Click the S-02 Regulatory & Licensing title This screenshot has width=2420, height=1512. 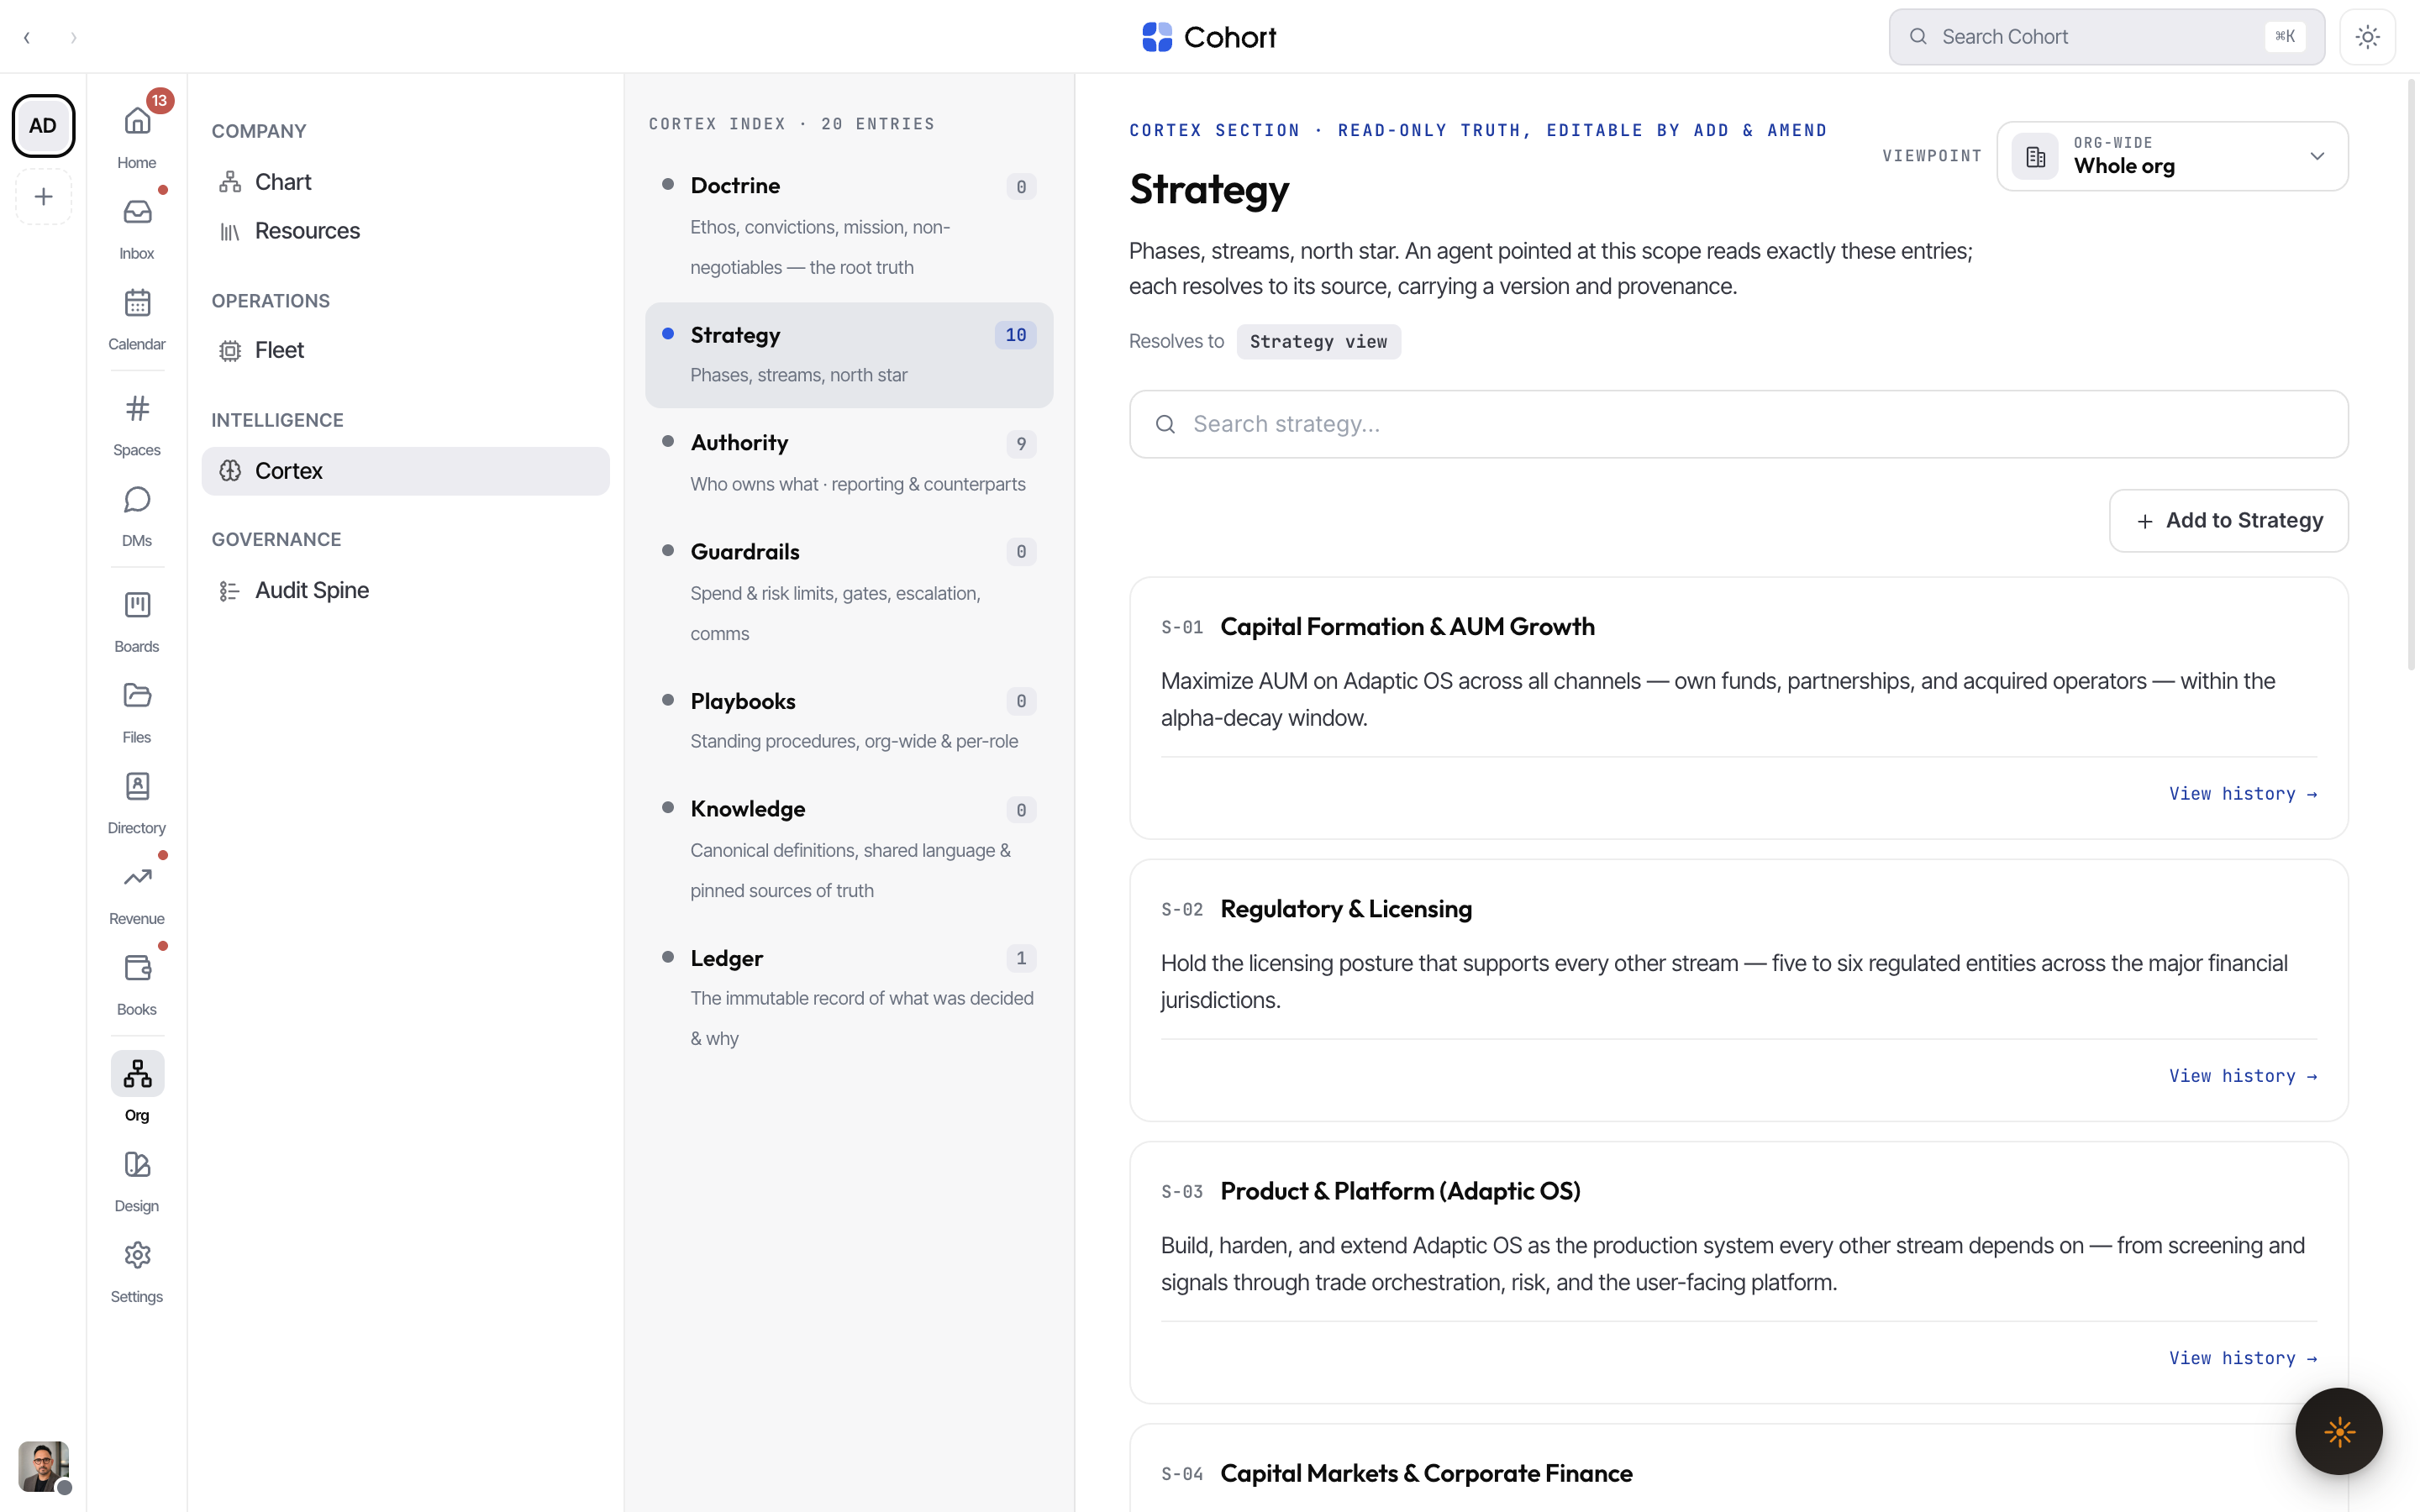pyautogui.click(x=1346, y=909)
